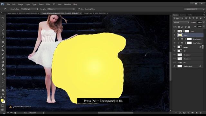Hide the Shadow 1 layer
The width and height of the screenshot is (206, 116).
point(174,59)
